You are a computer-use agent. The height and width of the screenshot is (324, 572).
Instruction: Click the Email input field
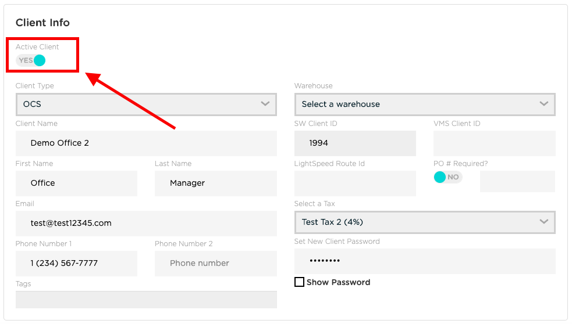145,224
